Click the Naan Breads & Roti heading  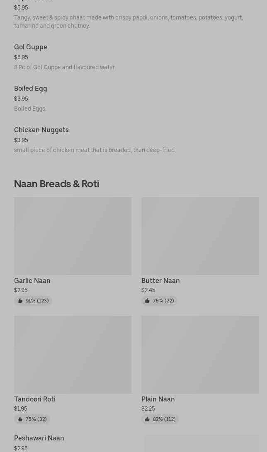pyautogui.click(x=56, y=184)
